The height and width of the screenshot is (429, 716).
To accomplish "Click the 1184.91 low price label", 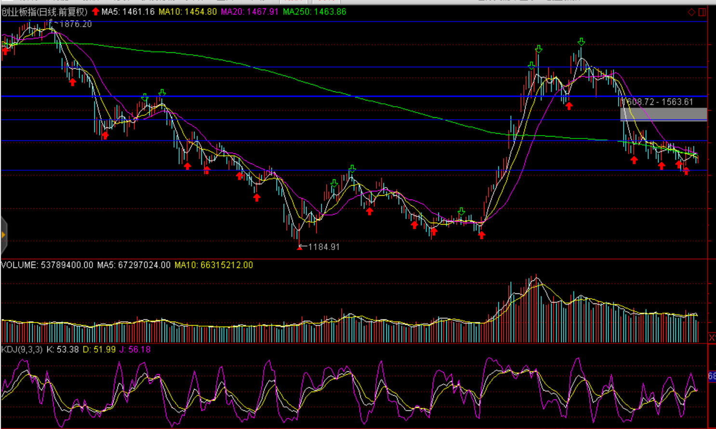I will click(324, 247).
